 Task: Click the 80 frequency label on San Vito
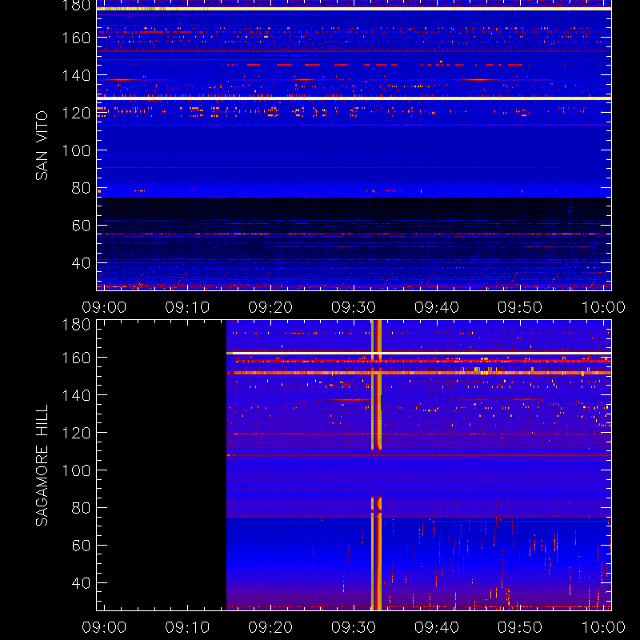[81, 188]
